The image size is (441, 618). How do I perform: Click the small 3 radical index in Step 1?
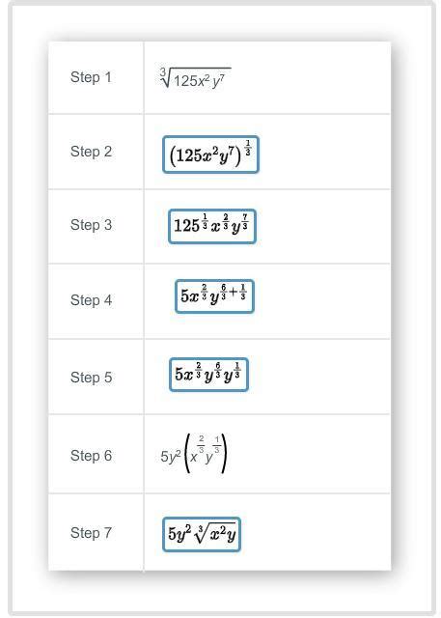pos(163,71)
